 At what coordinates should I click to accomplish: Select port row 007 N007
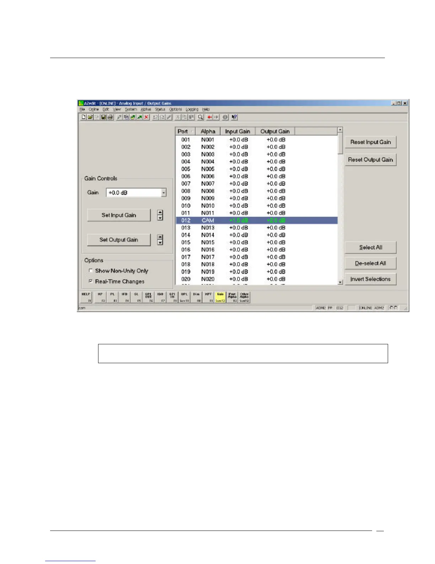[x=257, y=184]
